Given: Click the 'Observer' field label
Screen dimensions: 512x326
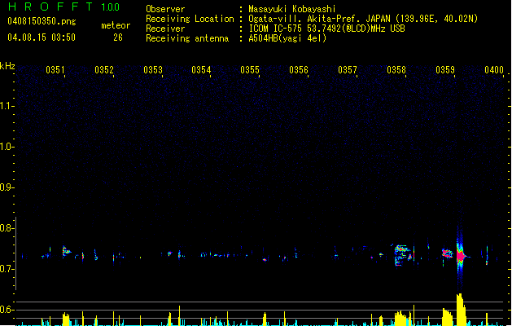Looking at the screenshot, I should click(165, 9).
